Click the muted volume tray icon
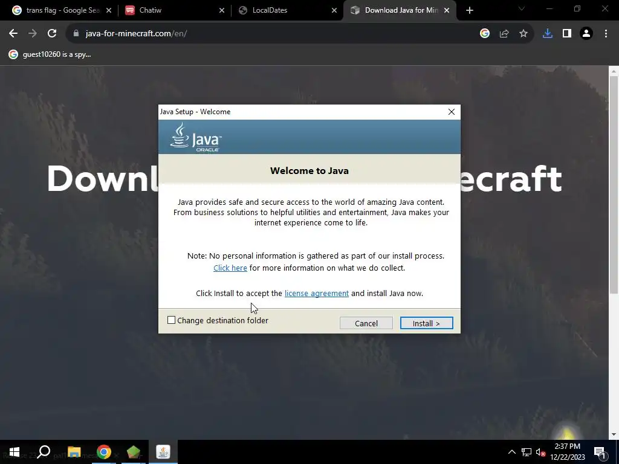 click(x=540, y=452)
